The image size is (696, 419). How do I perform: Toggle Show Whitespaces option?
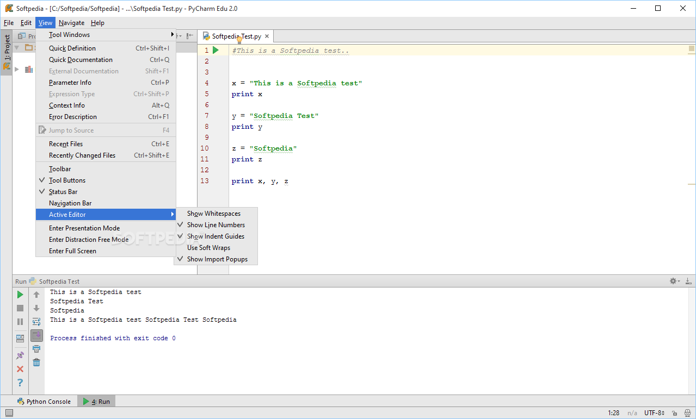tap(215, 214)
